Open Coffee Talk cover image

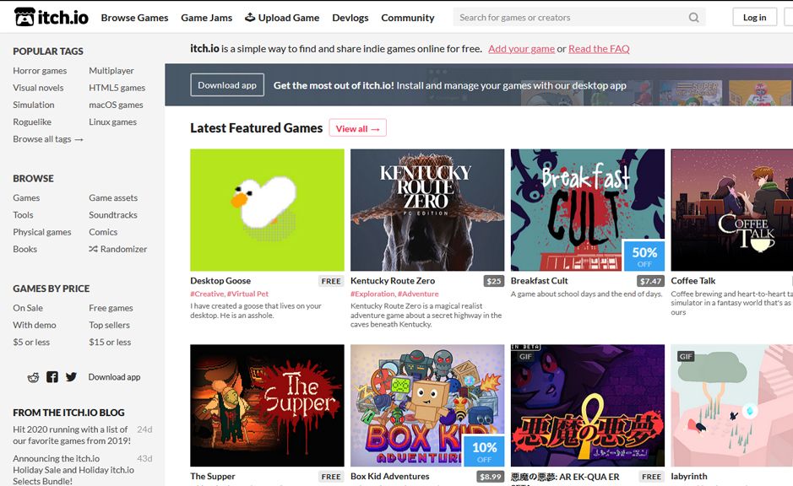(732, 209)
